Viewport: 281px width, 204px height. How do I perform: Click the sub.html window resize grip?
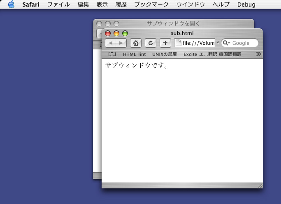click(x=260, y=186)
